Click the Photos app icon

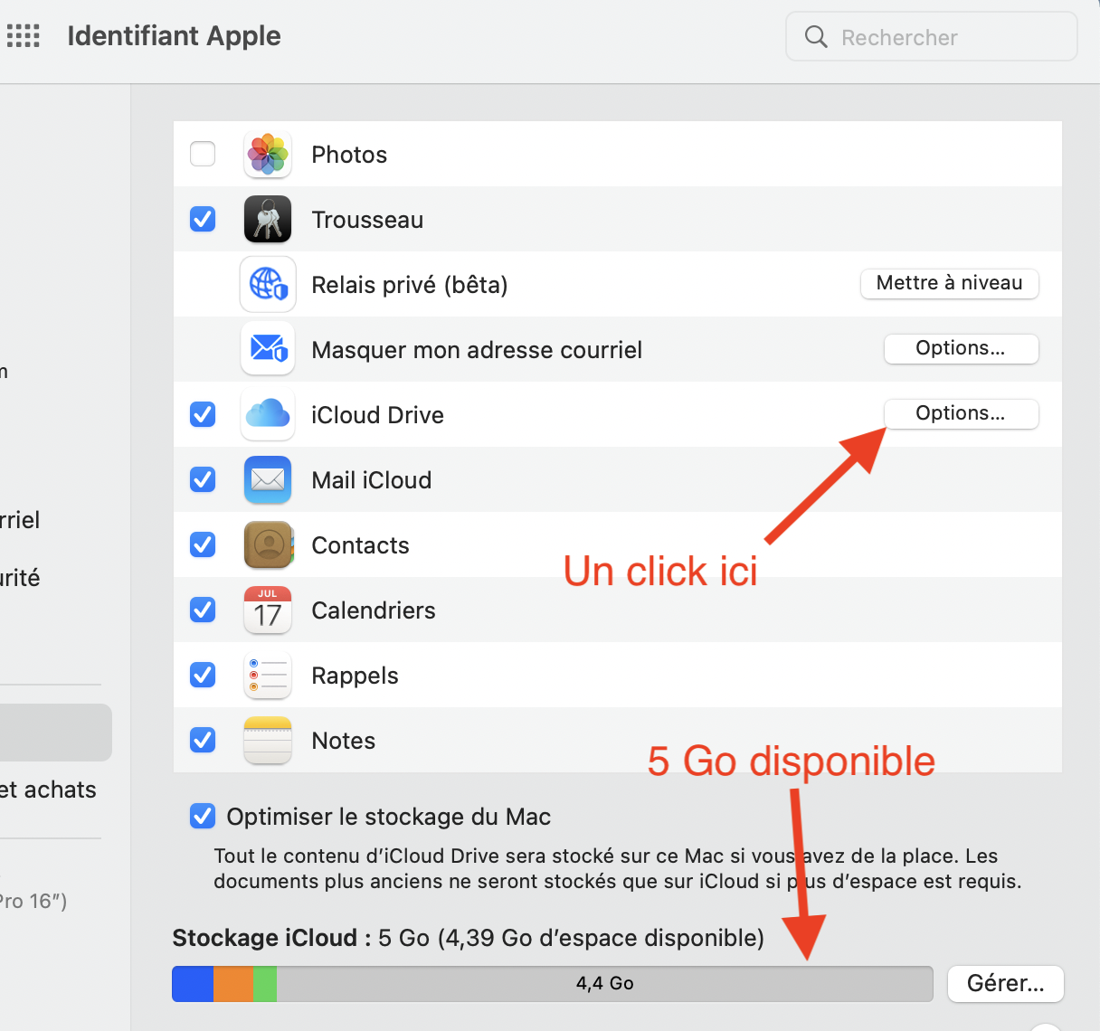click(x=268, y=155)
